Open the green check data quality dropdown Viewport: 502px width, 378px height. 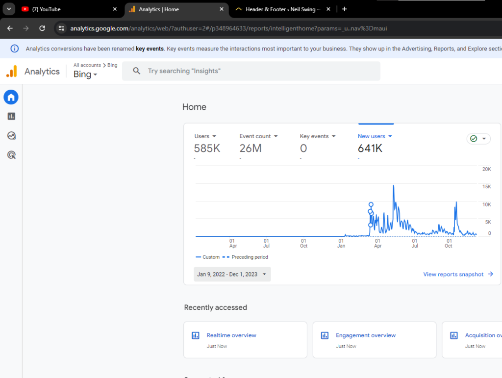(x=478, y=139)
